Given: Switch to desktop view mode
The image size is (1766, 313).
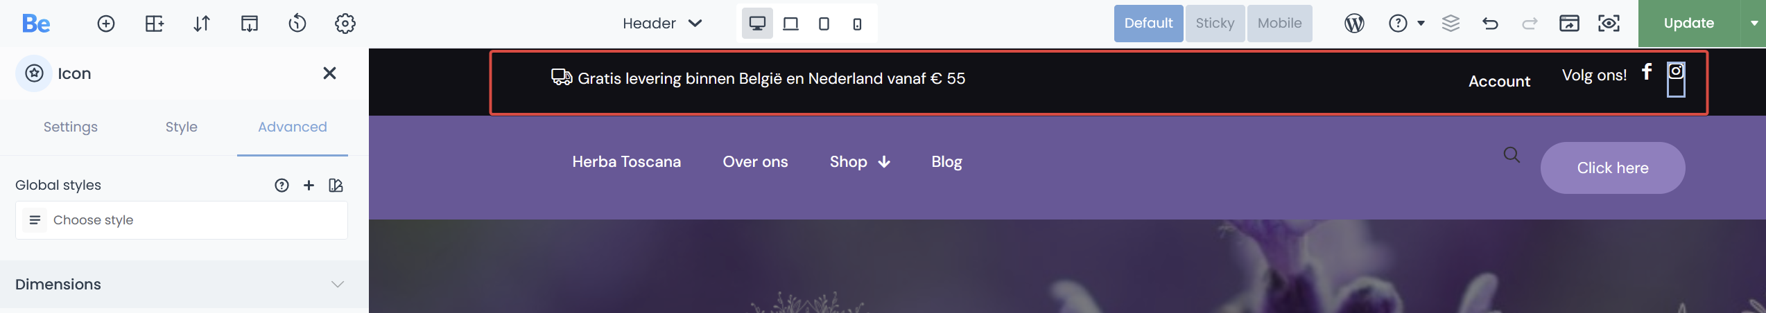Looking at the screenshot, I should 757,24.
